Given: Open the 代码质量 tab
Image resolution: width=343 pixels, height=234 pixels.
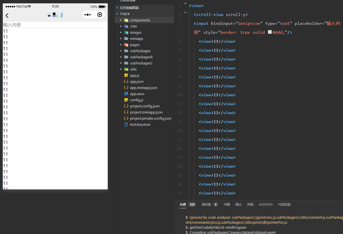Looking at the screenshot, I should point(284,204).
